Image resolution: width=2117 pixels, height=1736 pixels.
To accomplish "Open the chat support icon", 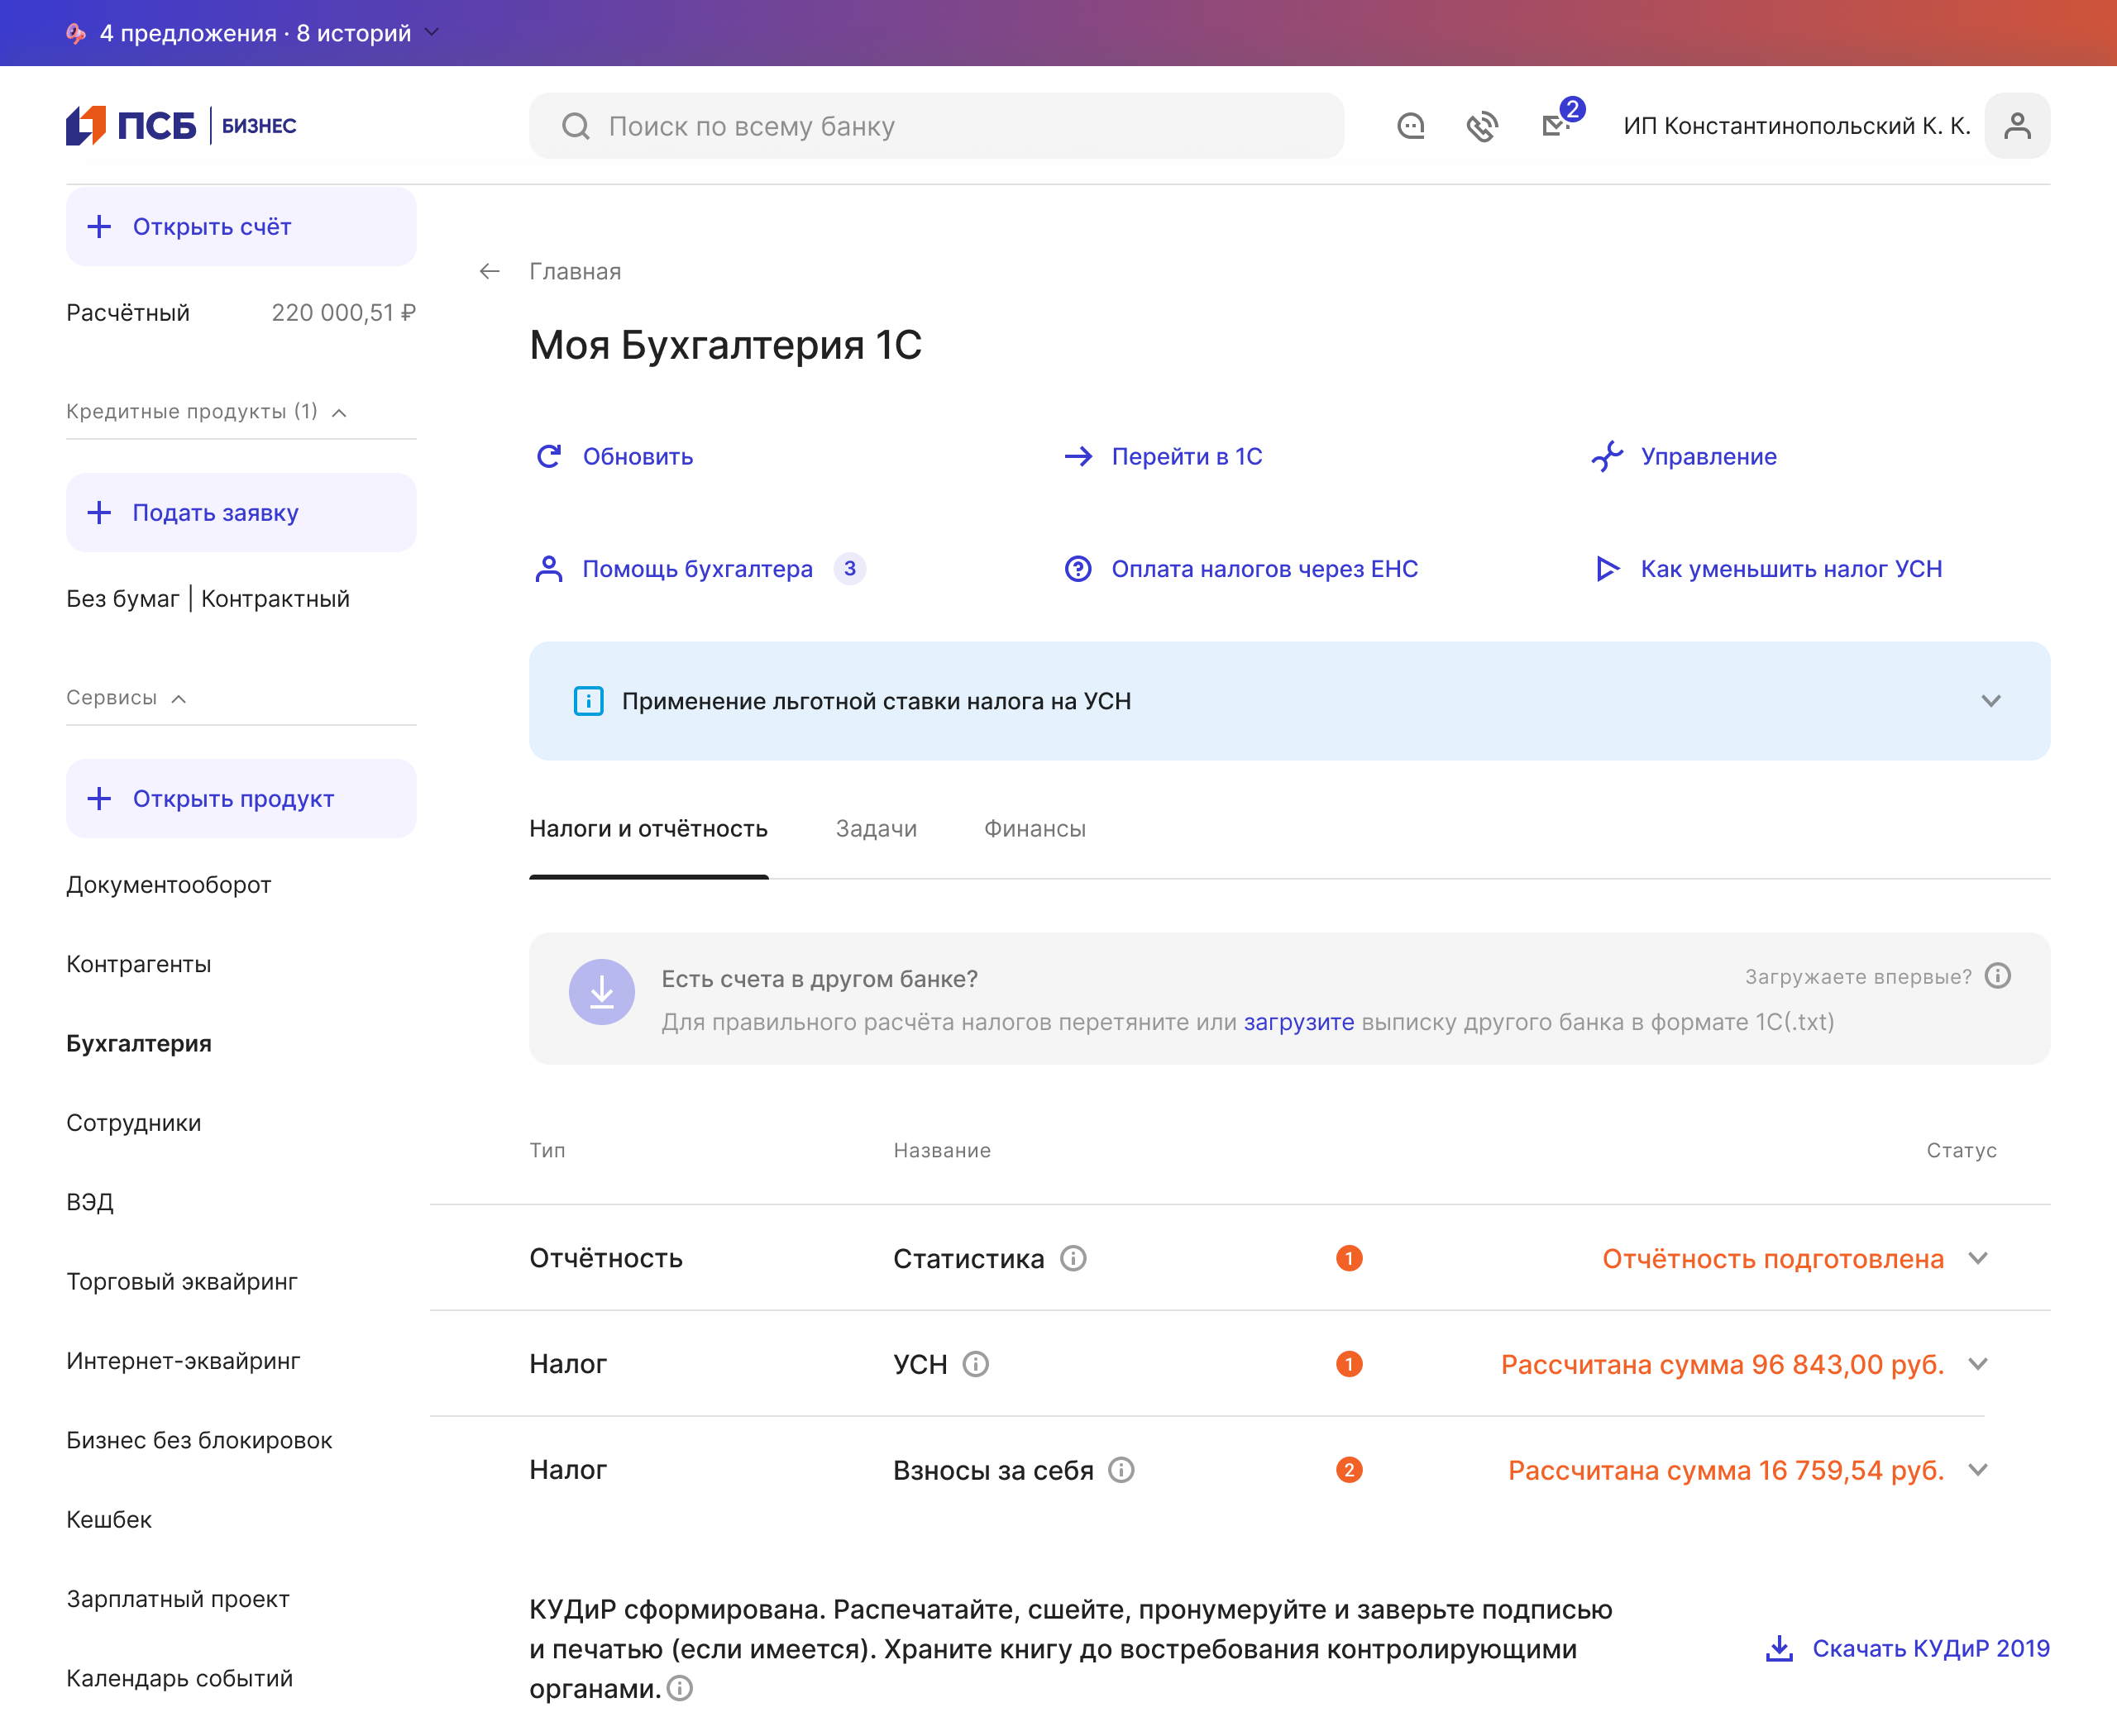I will (1411, 126).
